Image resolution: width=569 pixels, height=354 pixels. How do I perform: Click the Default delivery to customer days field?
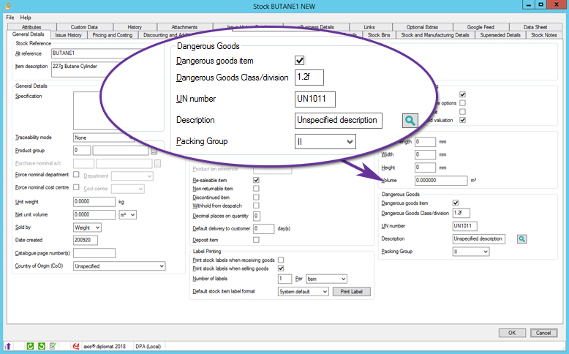[x=263, y=229]
